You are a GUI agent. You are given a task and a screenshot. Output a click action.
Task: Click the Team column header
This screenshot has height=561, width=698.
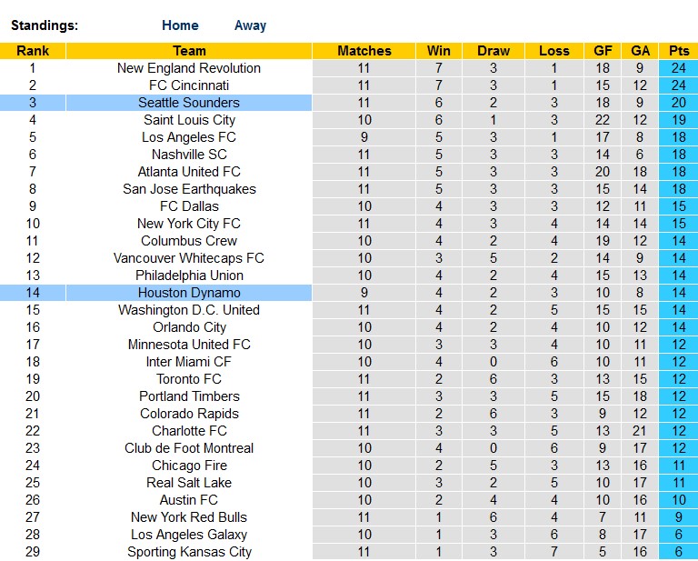(x=189, y=51)
